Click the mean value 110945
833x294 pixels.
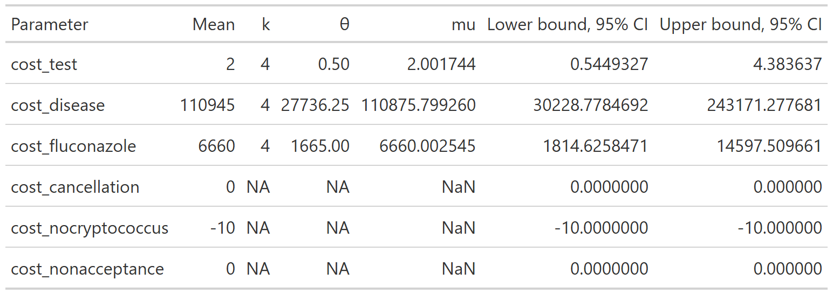208,105
